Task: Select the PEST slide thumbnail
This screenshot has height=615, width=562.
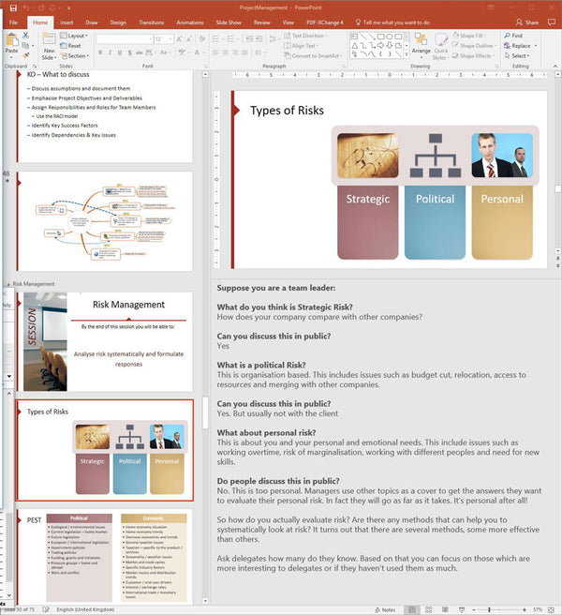Action: click(x=105, y=557)
